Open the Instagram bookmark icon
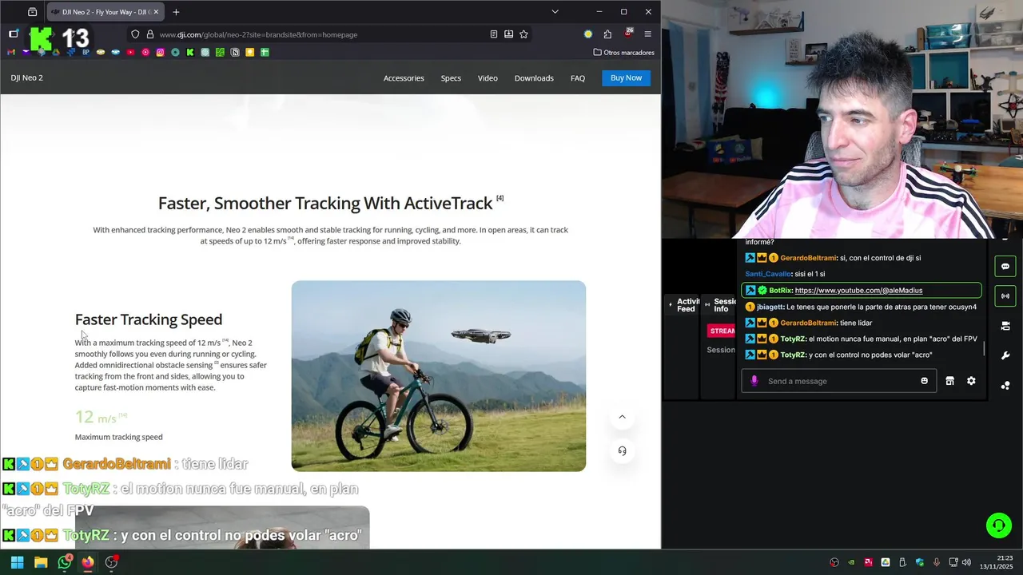 pyautogui.click(x=160, y=53)
